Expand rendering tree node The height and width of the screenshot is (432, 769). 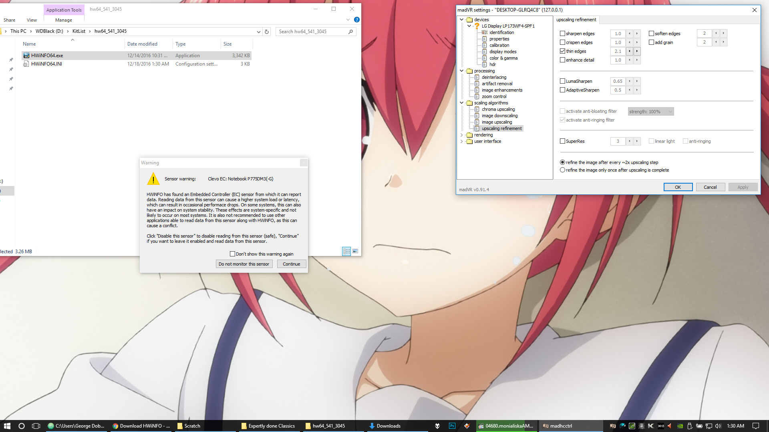pyautogui.click(x=462, y=135)
